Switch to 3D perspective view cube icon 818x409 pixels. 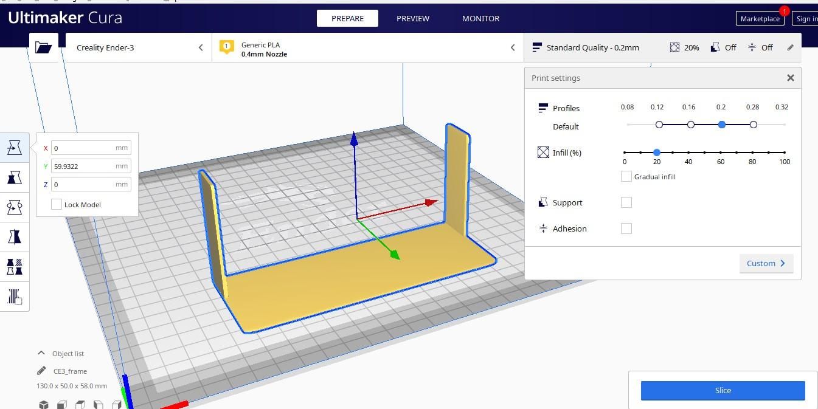tap(44, 405)
